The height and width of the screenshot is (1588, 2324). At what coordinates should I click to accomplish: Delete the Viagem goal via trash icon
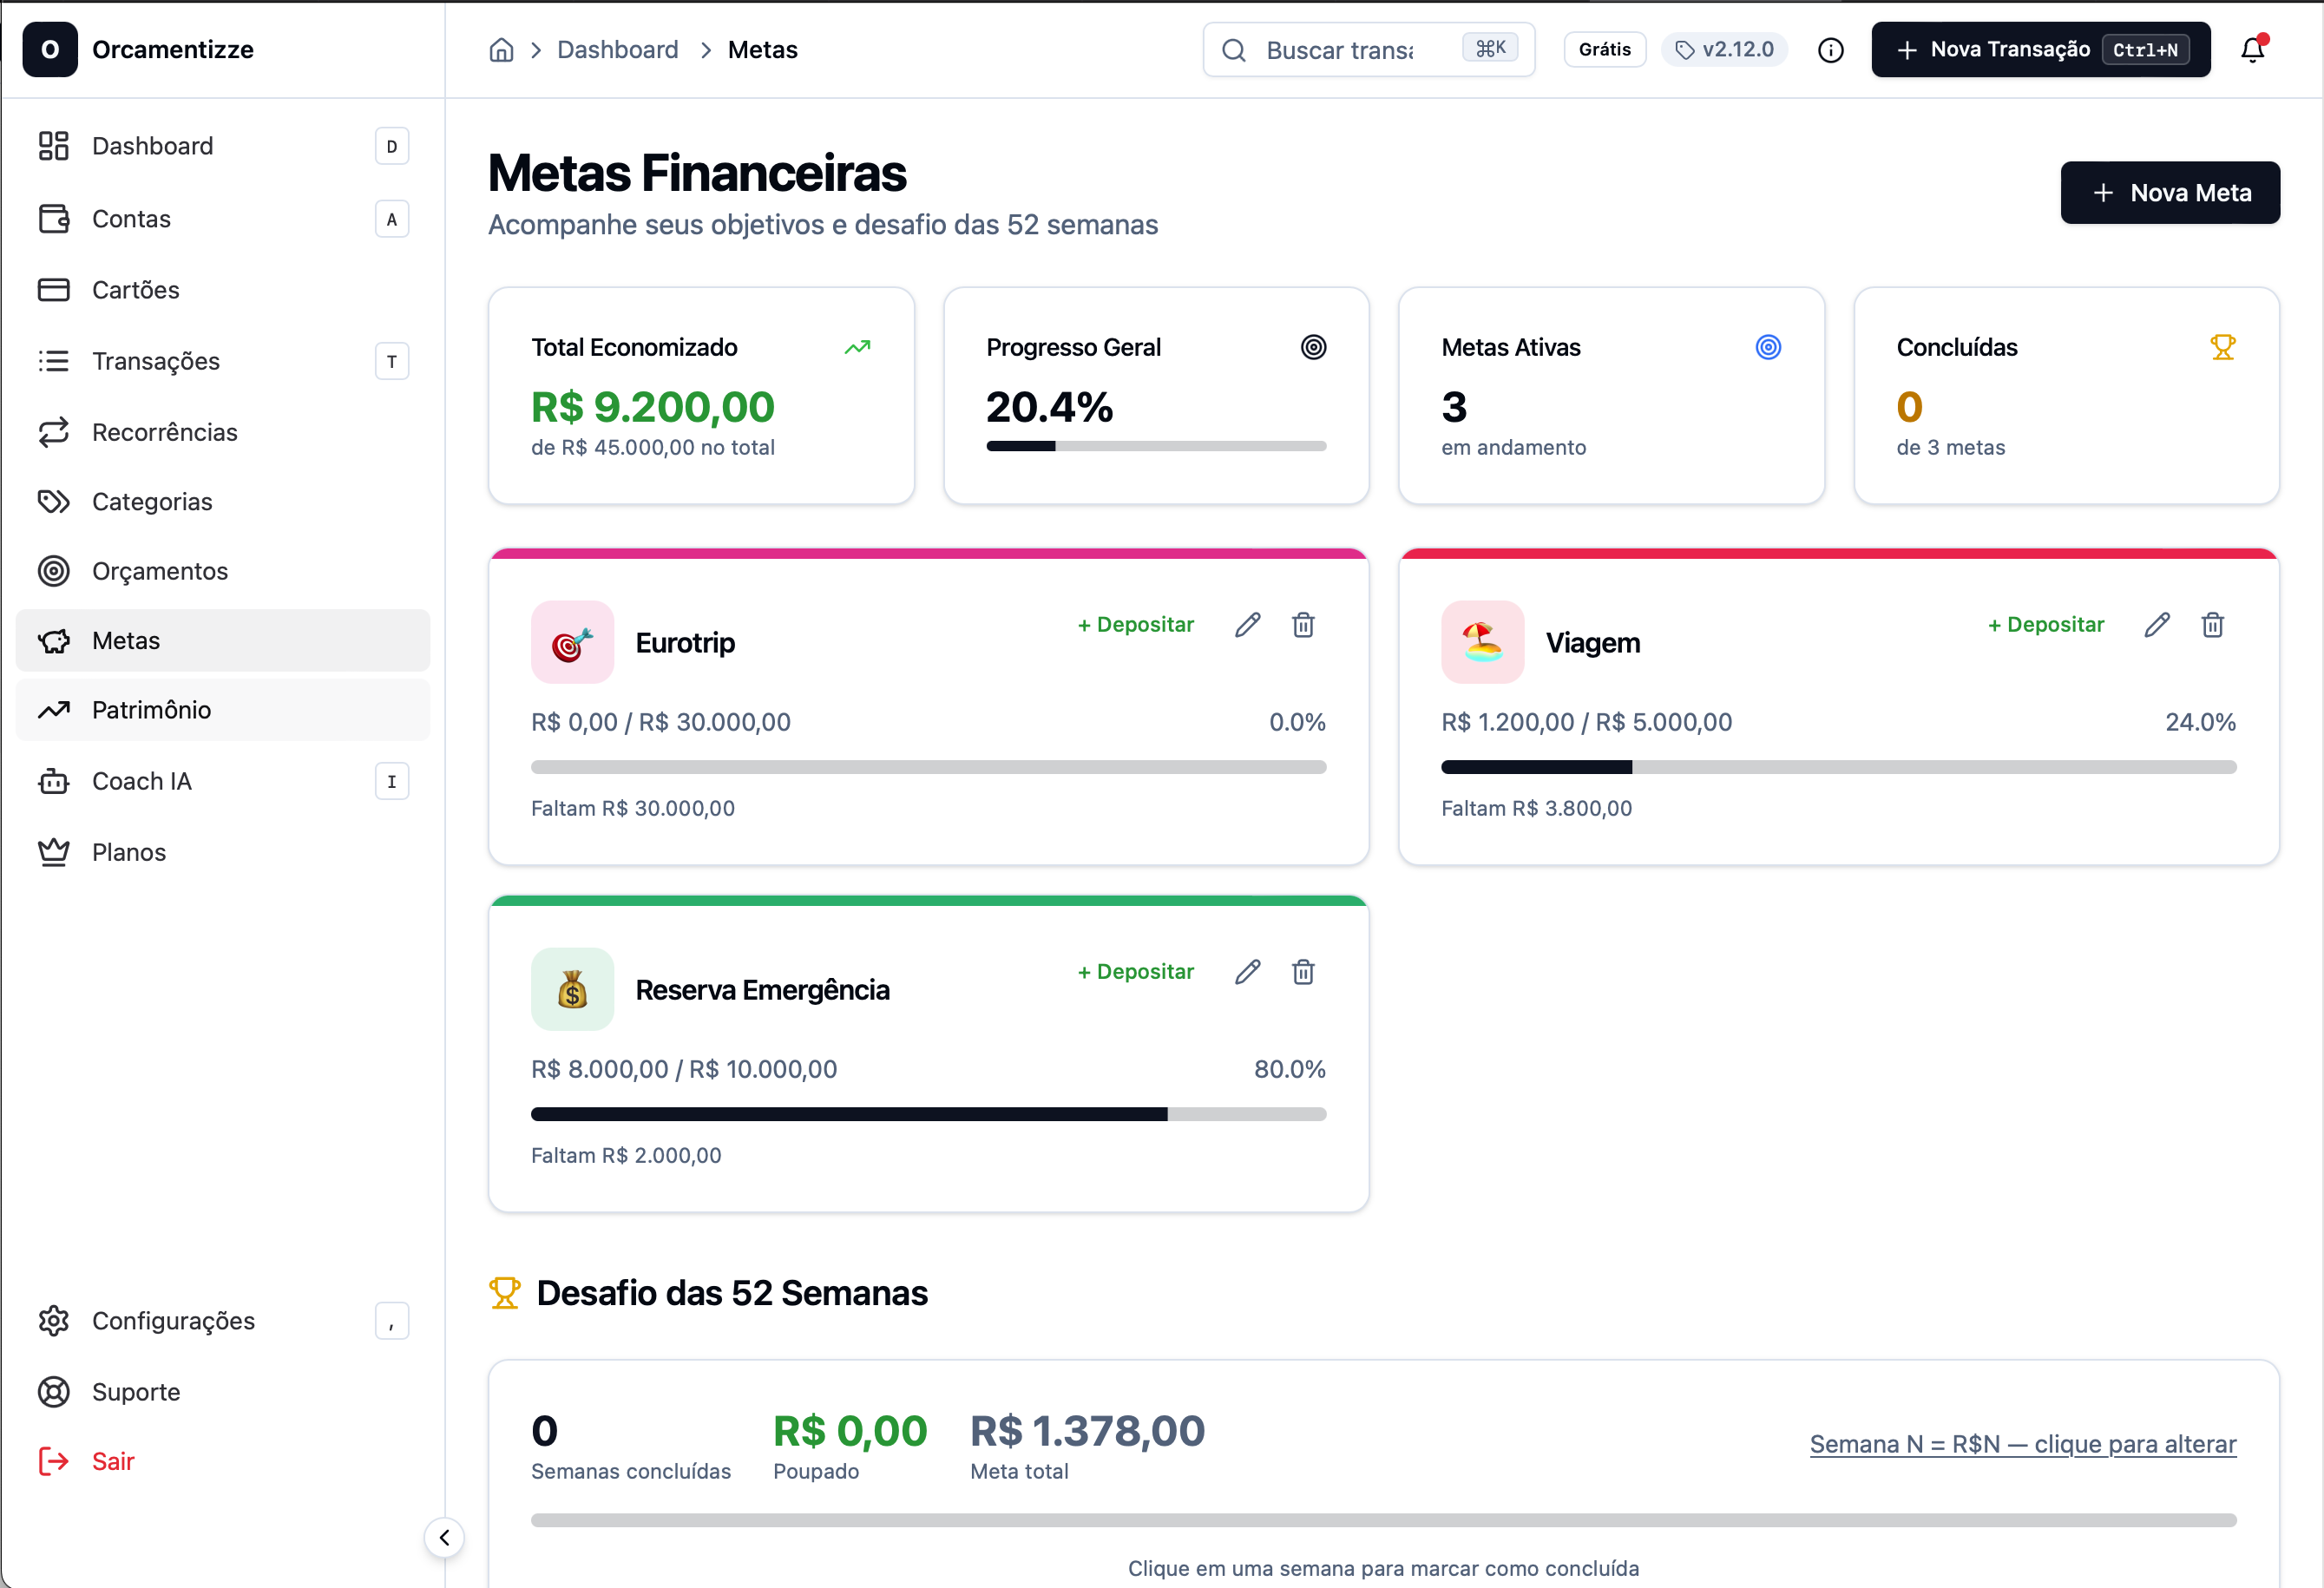click(x=2212, y=625)
